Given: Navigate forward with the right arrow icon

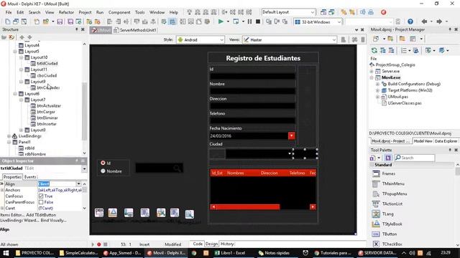Looking at the screenshot, I should tap(439, 21).
